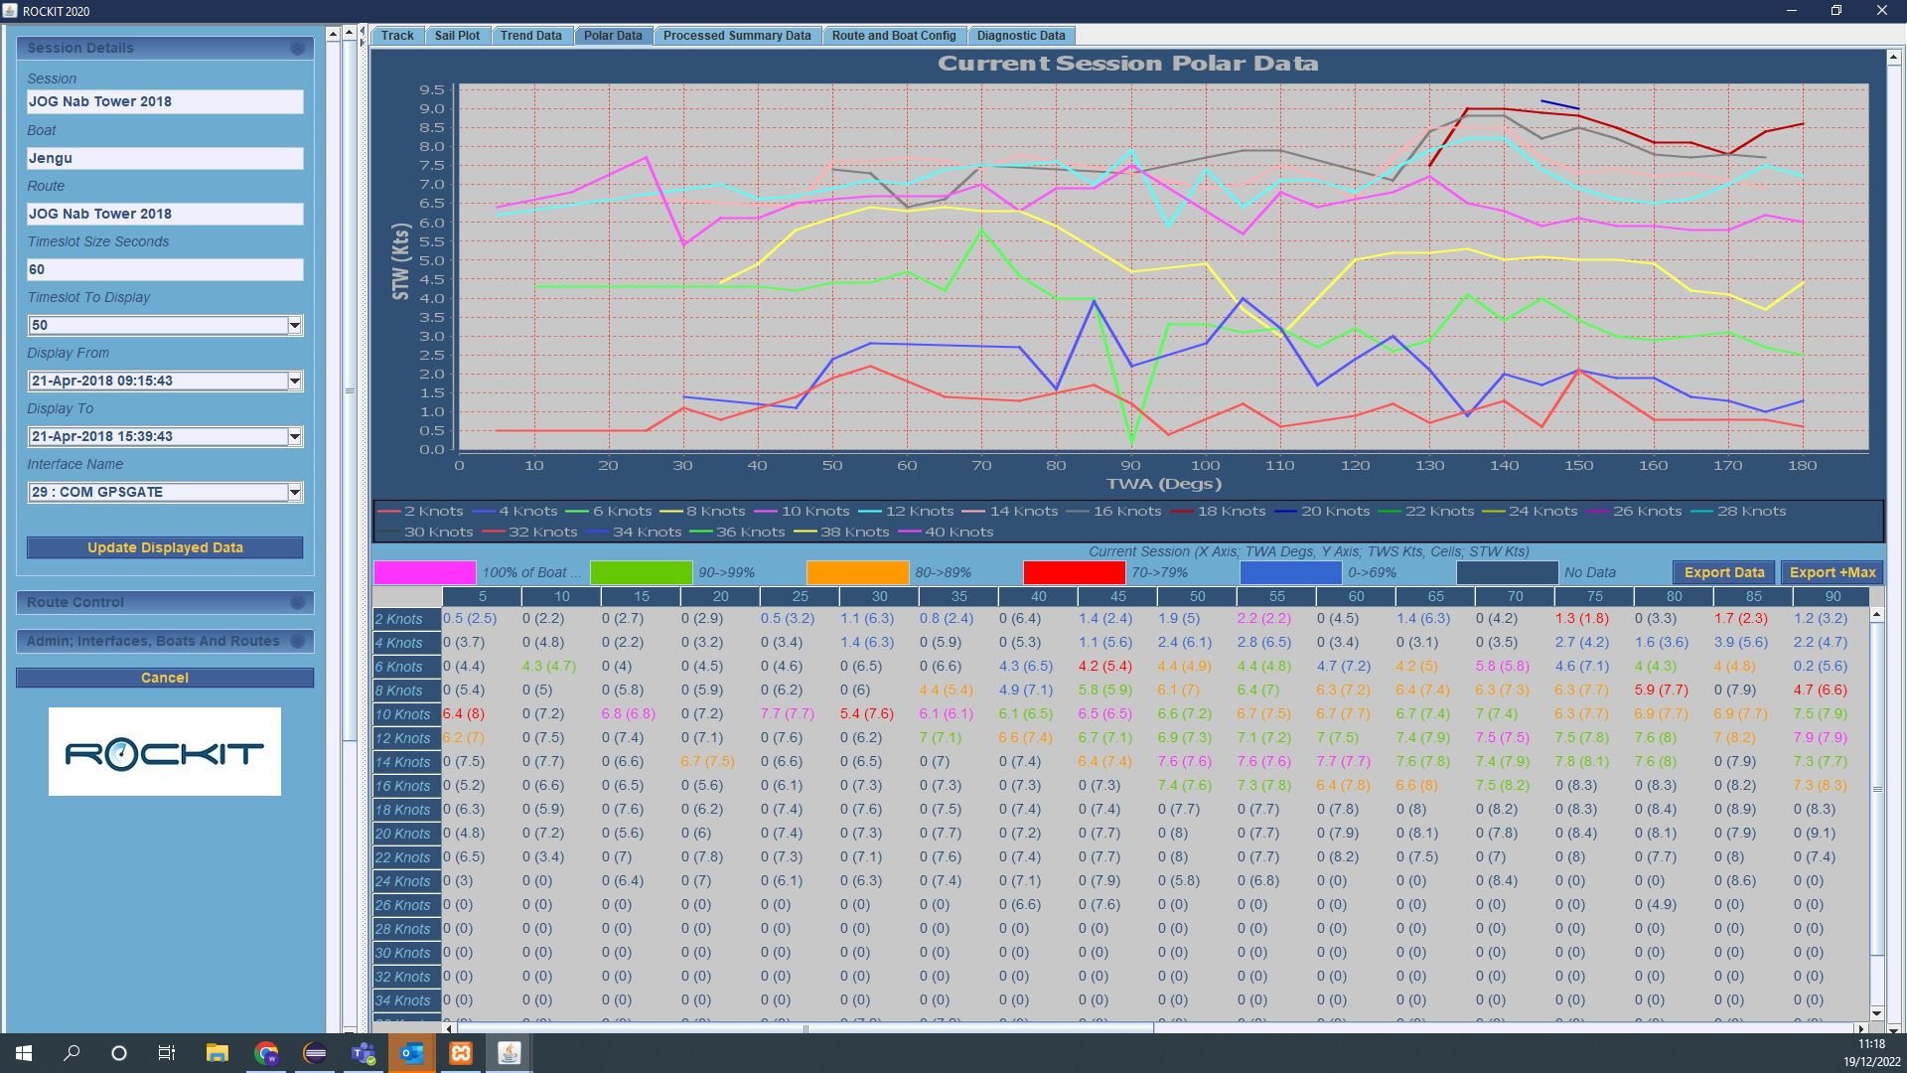
Task: Open XAMPP from the taskbar
Action: (x=461, y=1053)
